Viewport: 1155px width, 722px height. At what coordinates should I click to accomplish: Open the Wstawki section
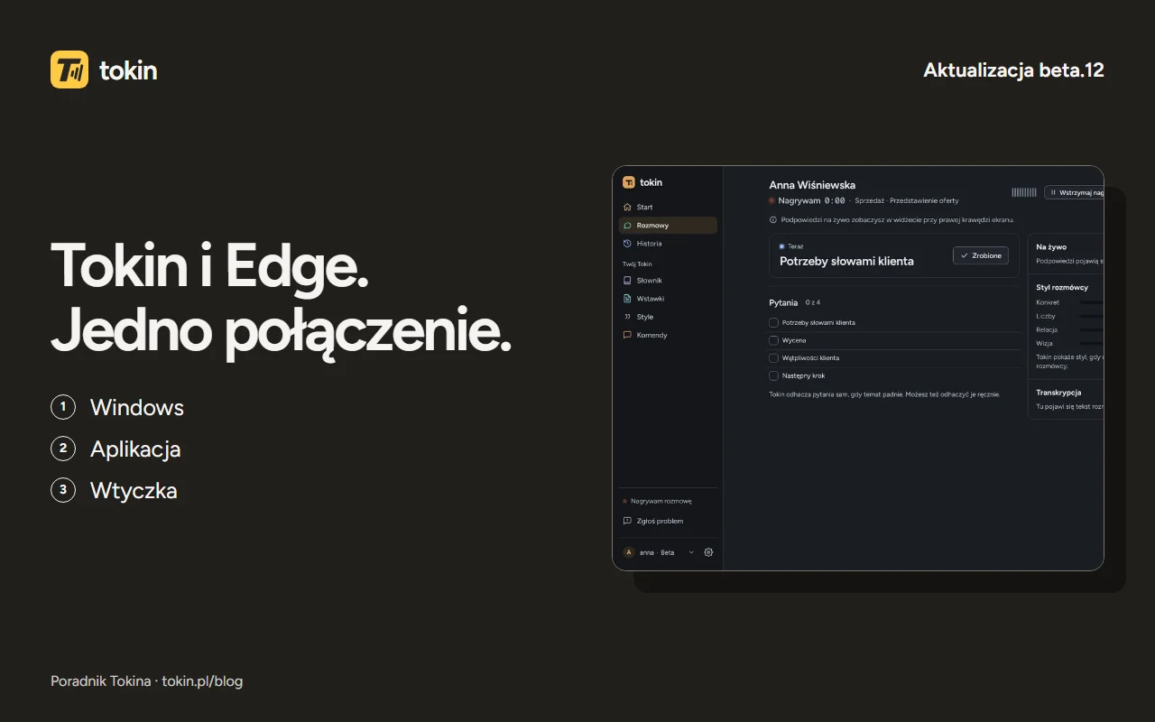(x=668, y=299)
